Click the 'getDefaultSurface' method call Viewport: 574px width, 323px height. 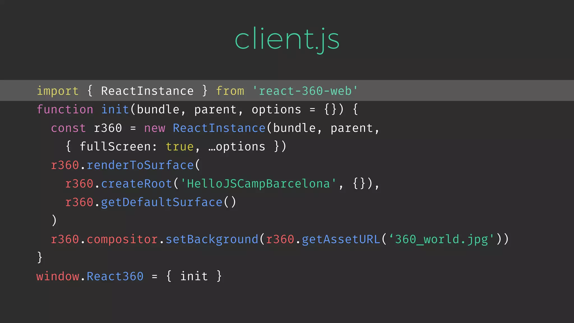(162, 202)
